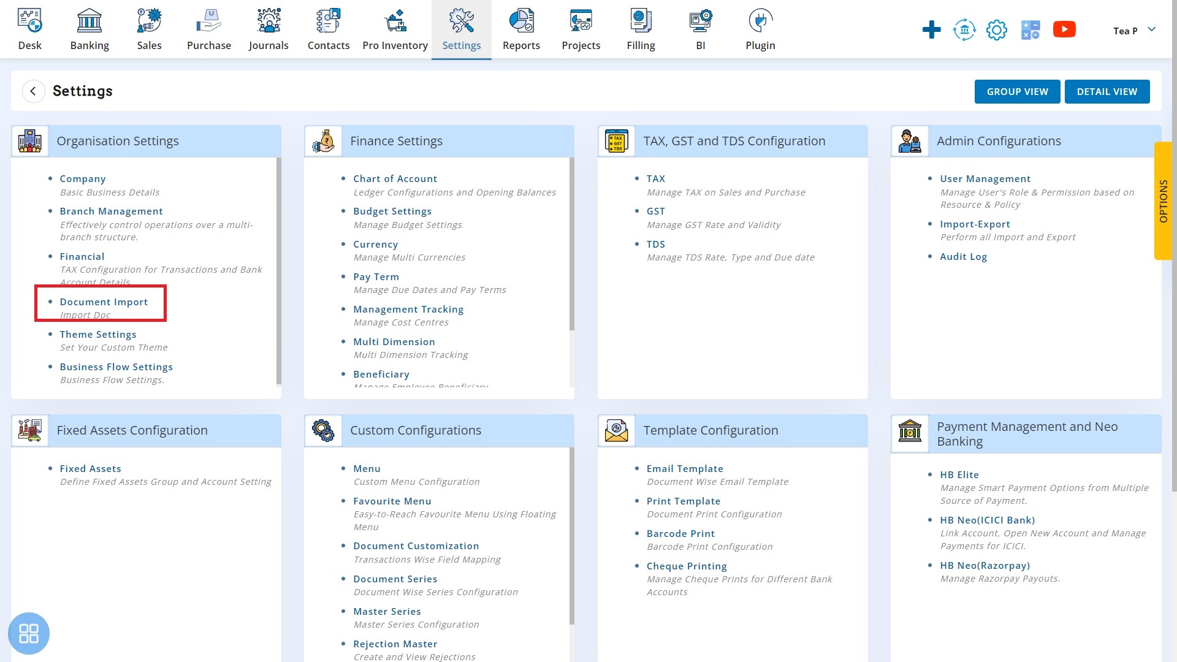Viewport: 1177px width, 662px height.
Task: Open Financial settings link
Action: click(82, 256)
